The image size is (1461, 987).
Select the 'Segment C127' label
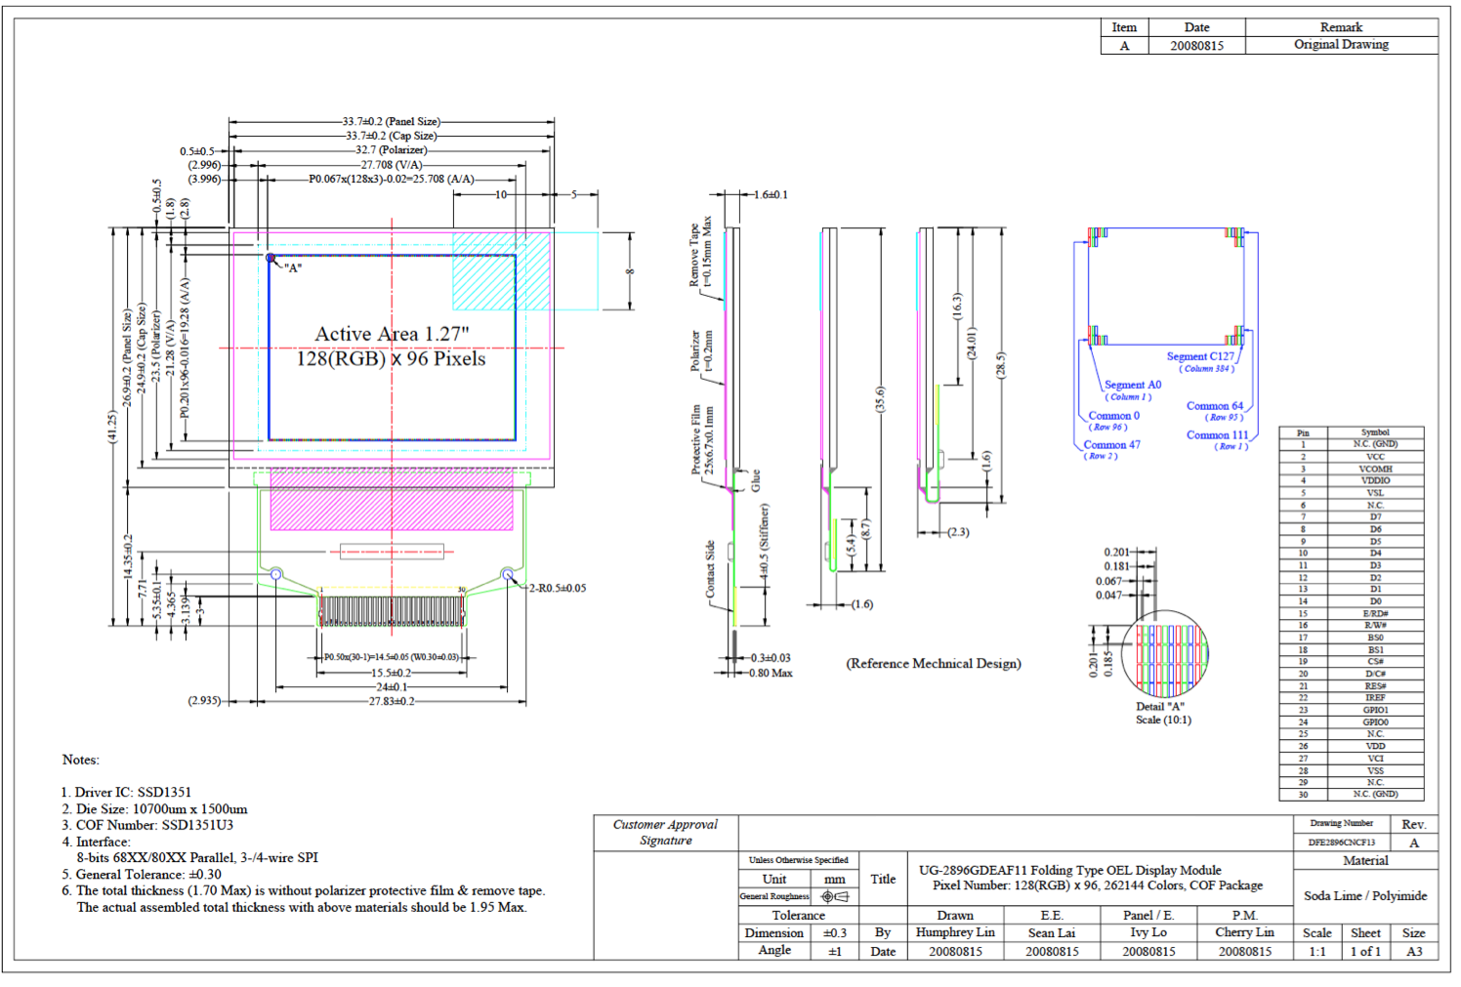tap(1200, 356)
